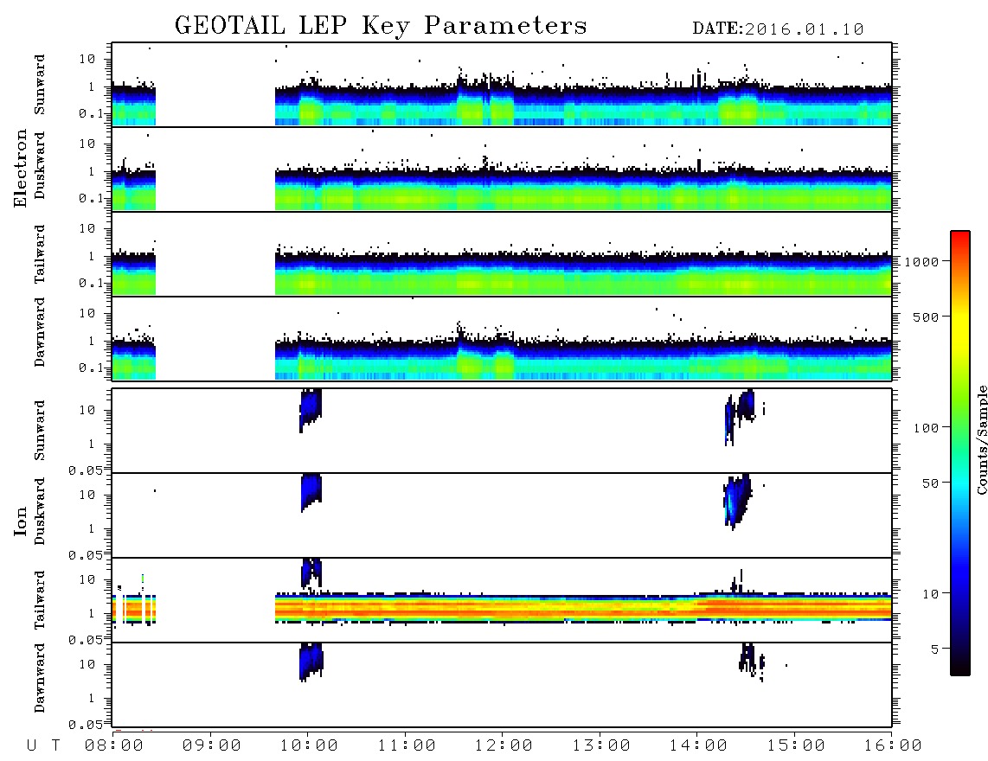
Task: Click the Electron Duskward panel label
Action: tap(40, 165)
